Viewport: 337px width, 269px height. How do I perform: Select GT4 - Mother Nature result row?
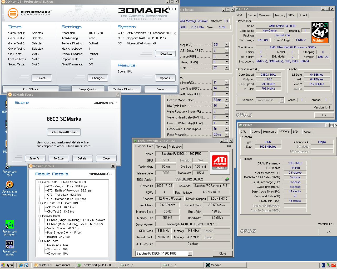click(66, 199)
